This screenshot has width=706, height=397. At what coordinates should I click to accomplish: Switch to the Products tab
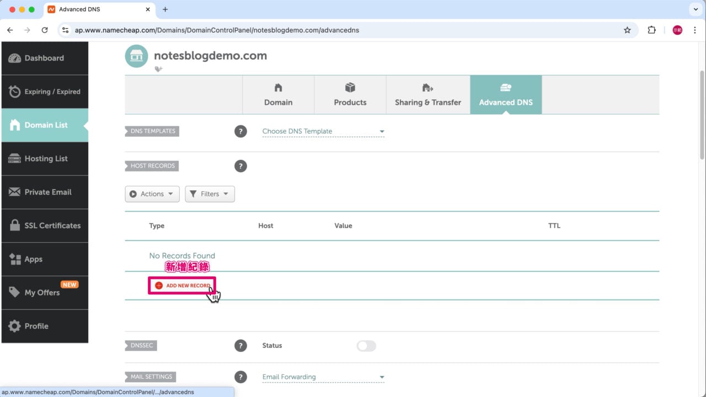coord(350,95)
